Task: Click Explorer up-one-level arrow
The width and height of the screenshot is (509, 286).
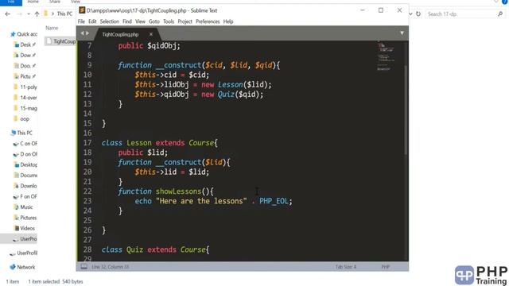Action: click(x=37, y=14)
